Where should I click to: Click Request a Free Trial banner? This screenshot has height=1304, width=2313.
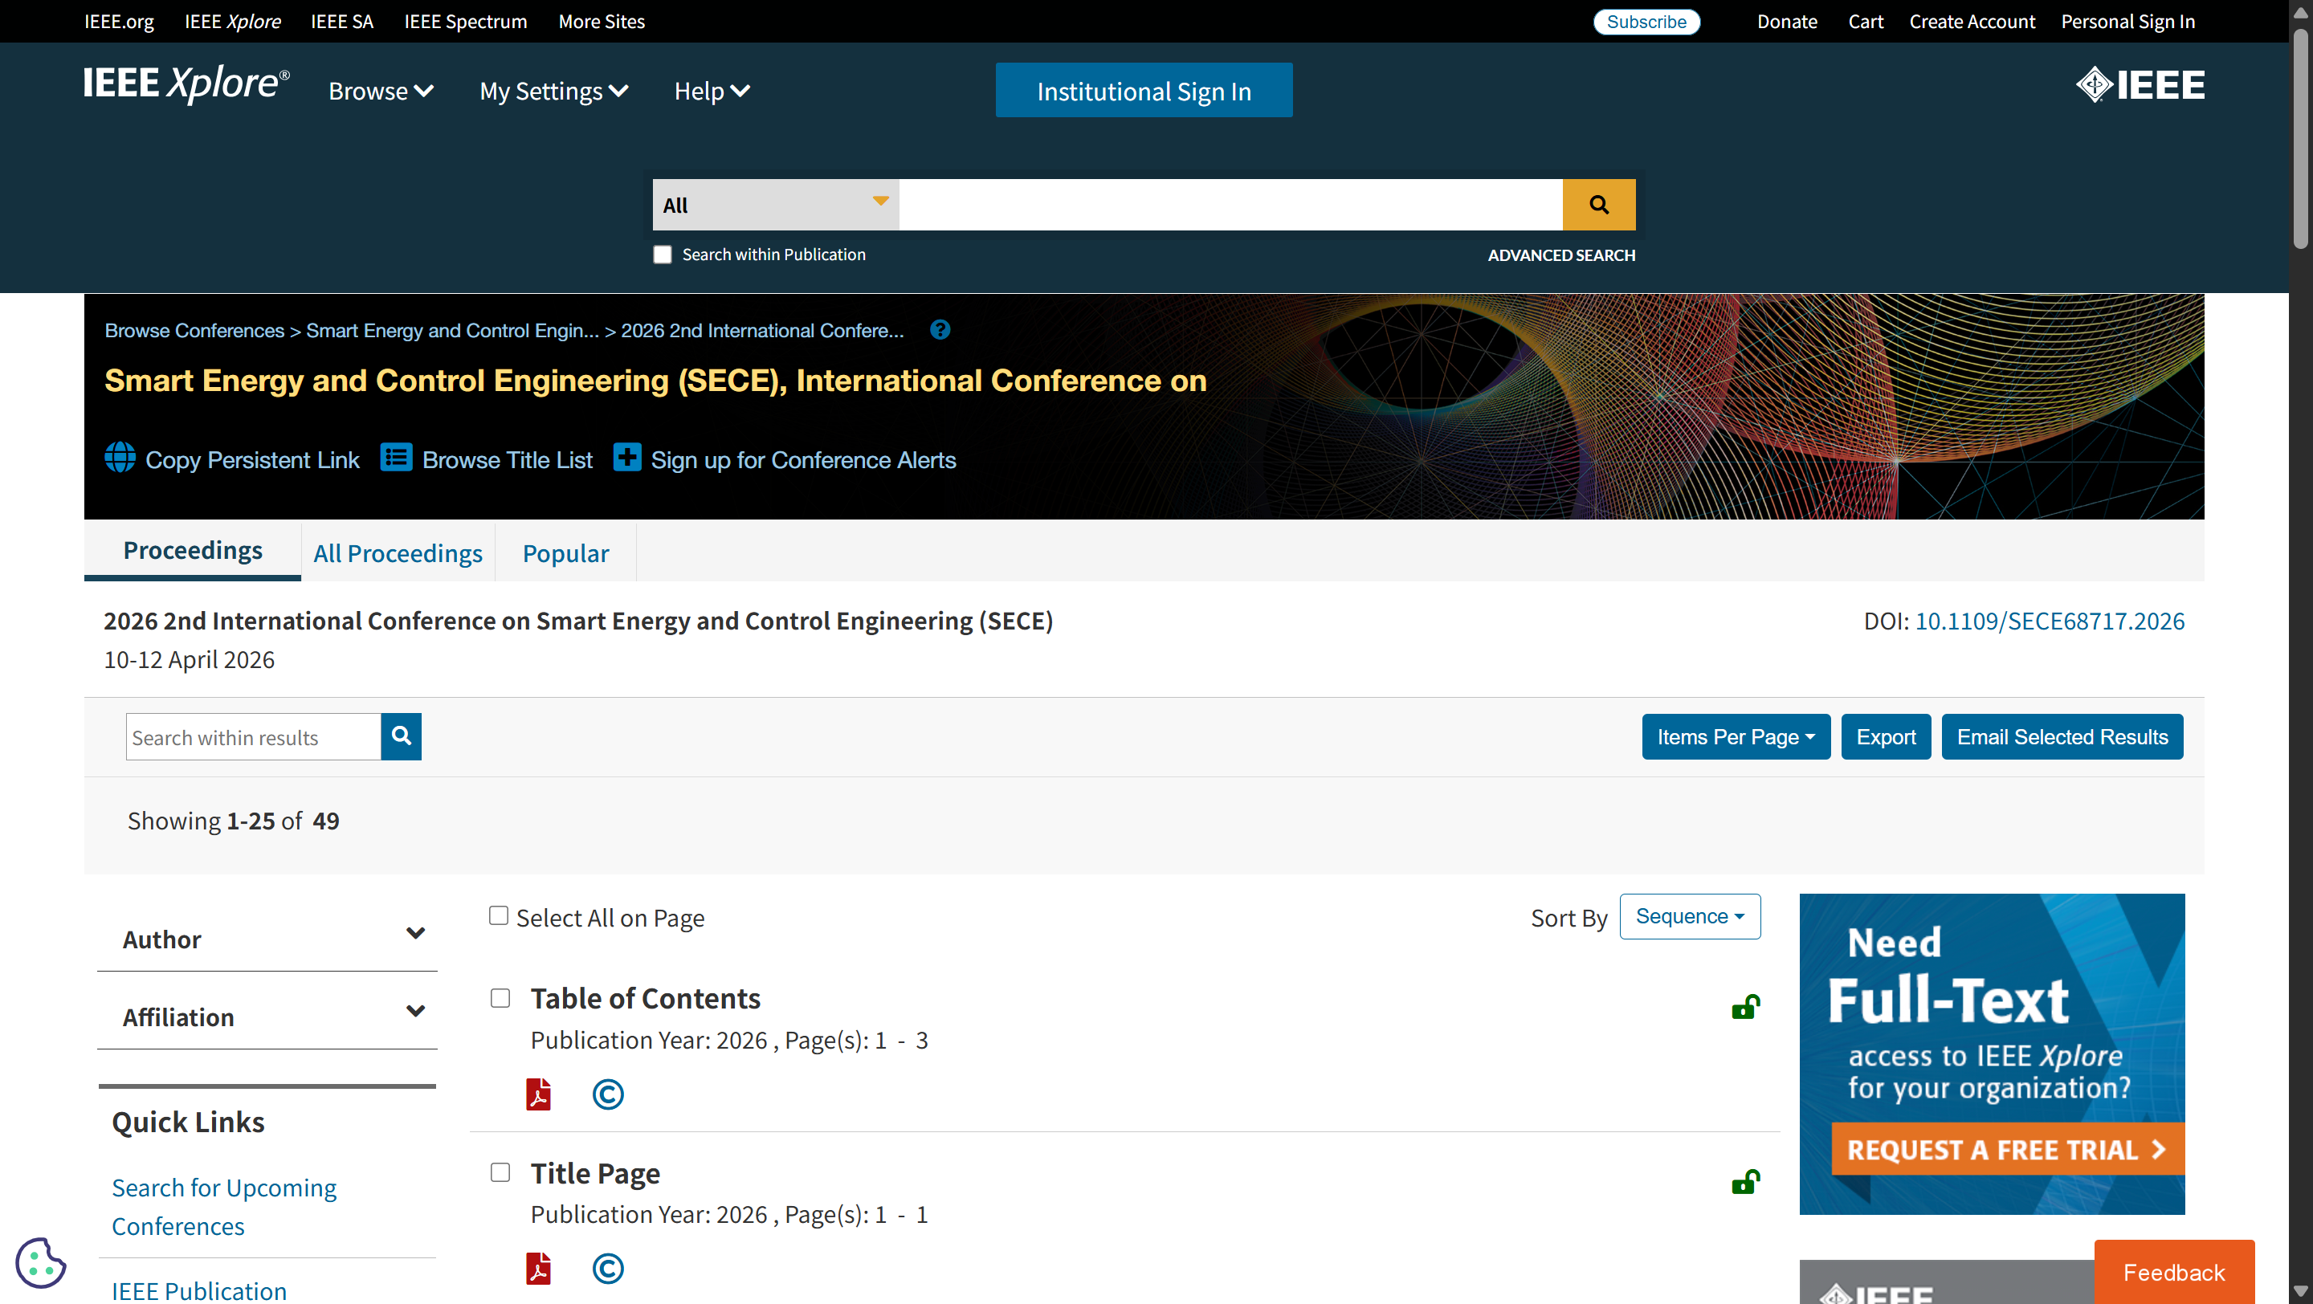coord(2008,1149)
